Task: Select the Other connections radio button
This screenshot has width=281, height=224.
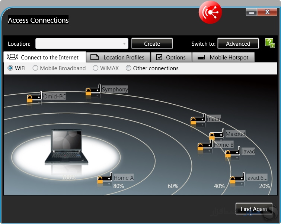Action: pos(128,68)
